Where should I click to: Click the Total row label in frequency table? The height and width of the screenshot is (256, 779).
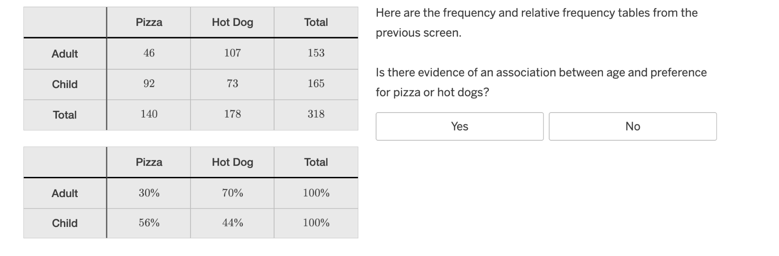tap(65, 115)
